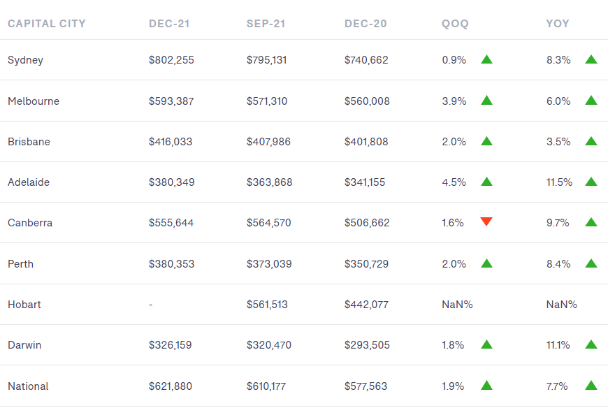
Task: Click the SEP-21 column header
Action: pos(267,24)
